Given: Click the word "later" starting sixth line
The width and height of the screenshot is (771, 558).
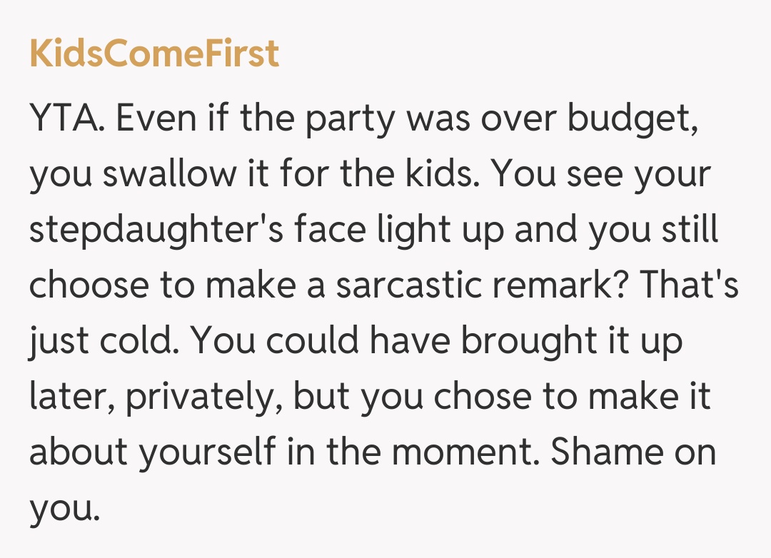Looking at the screenshot, I should [x=69, y=397].
